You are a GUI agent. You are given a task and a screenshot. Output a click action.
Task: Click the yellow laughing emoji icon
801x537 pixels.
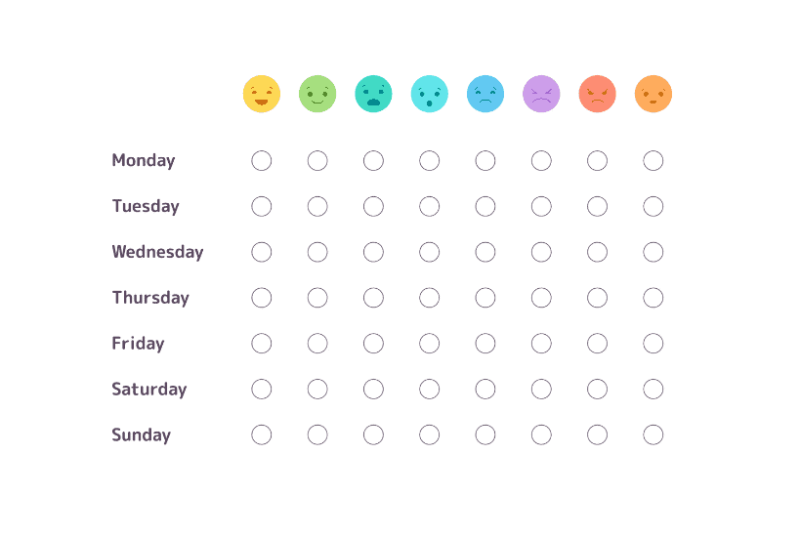262,94
